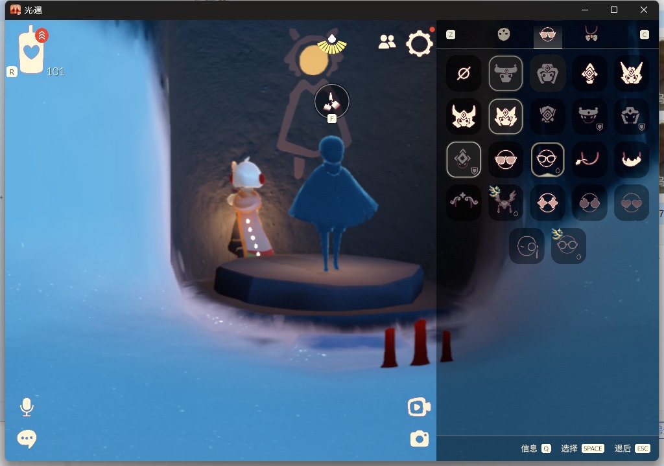This screenshot has width=664, height=466.
Task: Choose the red necklace with arrow charm
Action: [589, 159]
